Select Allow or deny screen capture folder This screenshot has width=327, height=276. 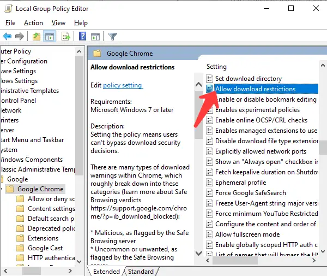(51, 199)
